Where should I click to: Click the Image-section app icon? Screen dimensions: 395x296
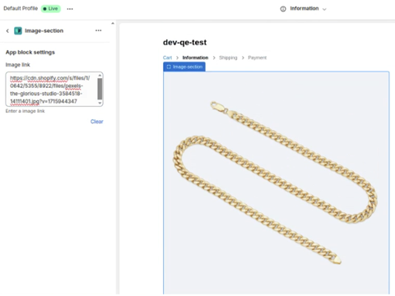click(18, 30)
